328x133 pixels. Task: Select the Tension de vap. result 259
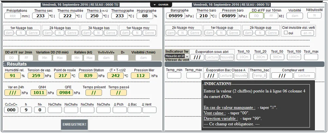tap(36, 75)
